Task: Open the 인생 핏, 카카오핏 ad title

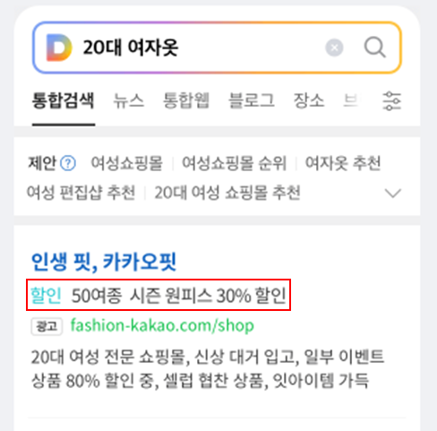Action: pos(104,262)
